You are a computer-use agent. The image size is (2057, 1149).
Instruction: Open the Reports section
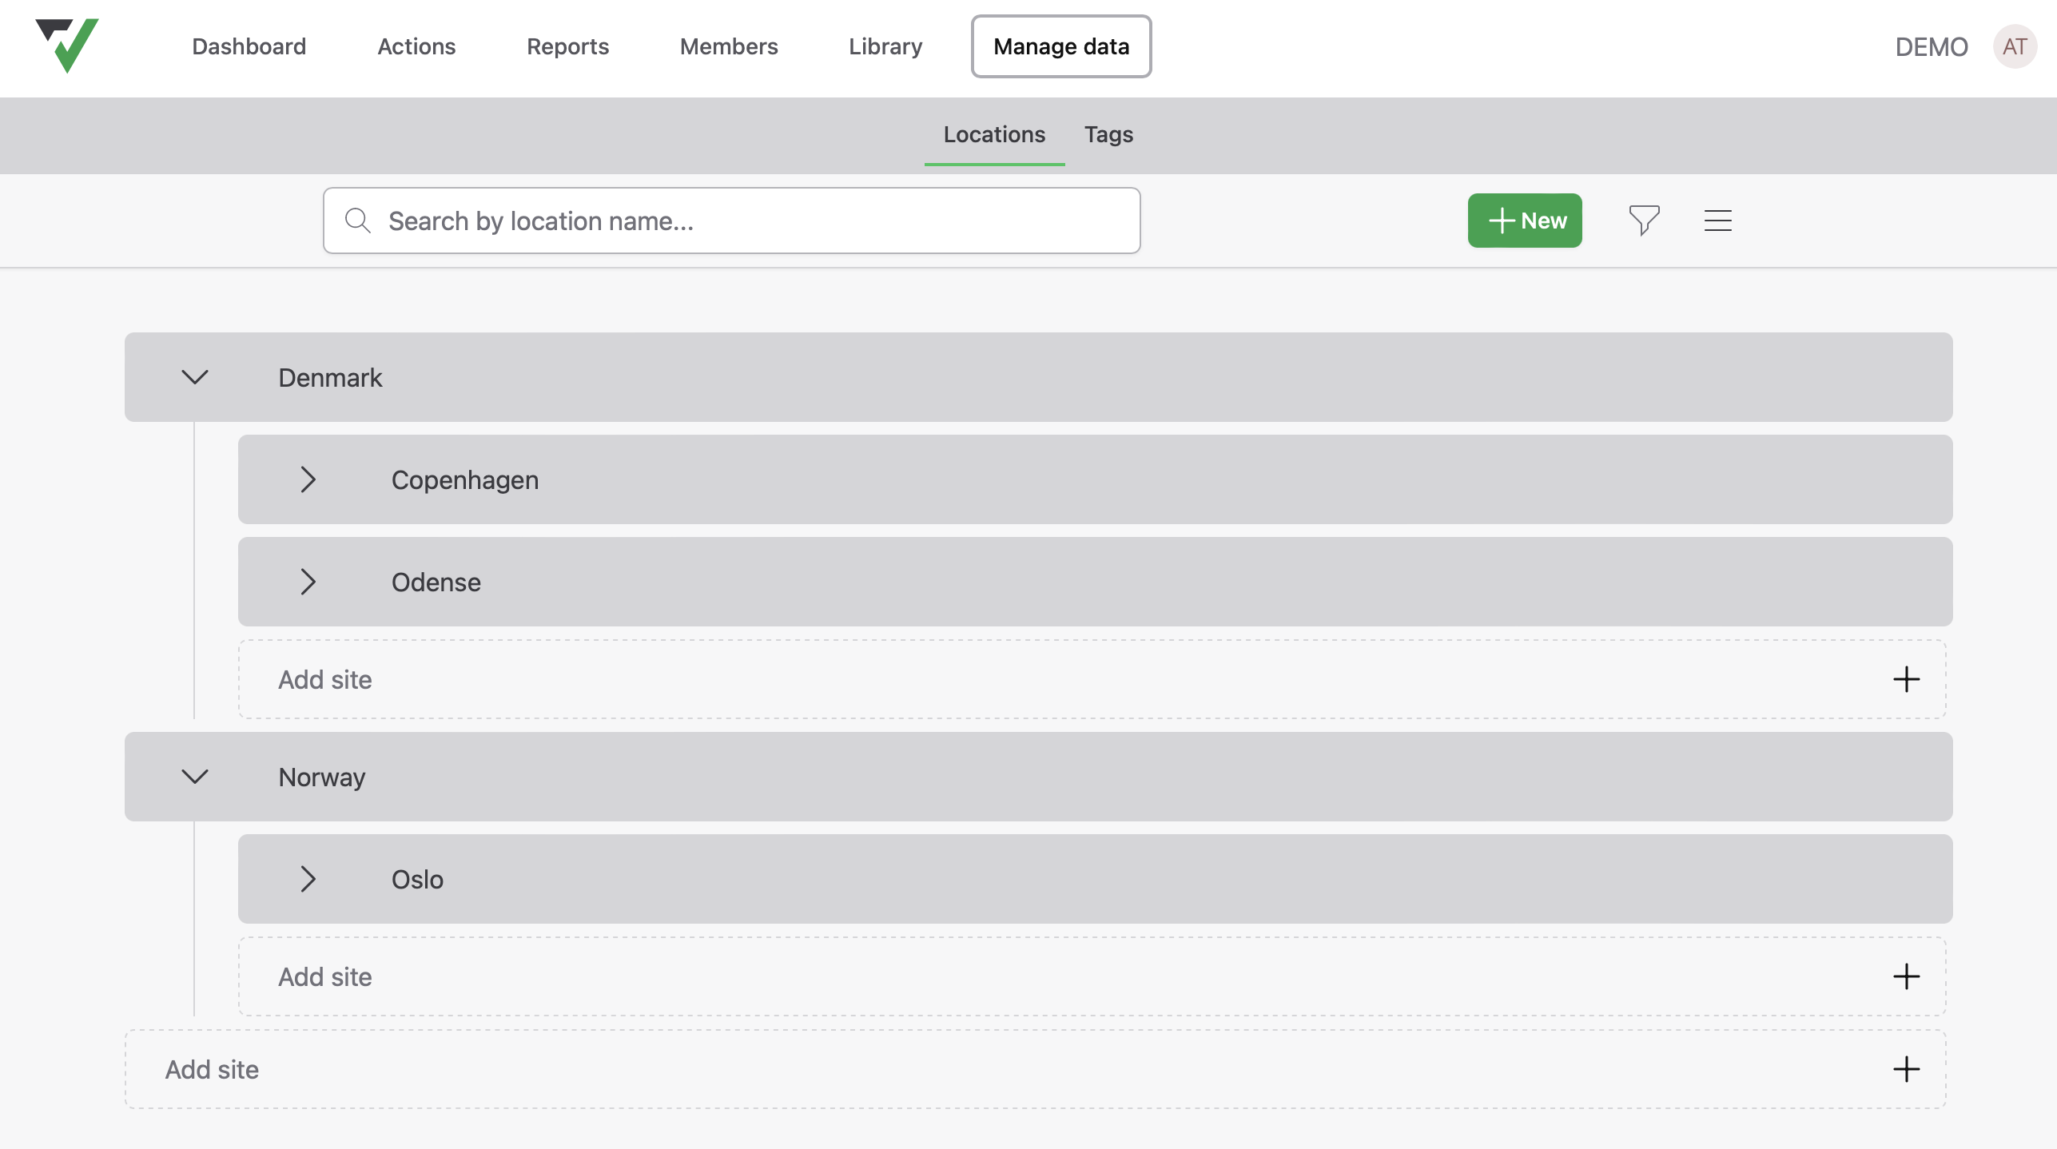[x=567, y=46]
